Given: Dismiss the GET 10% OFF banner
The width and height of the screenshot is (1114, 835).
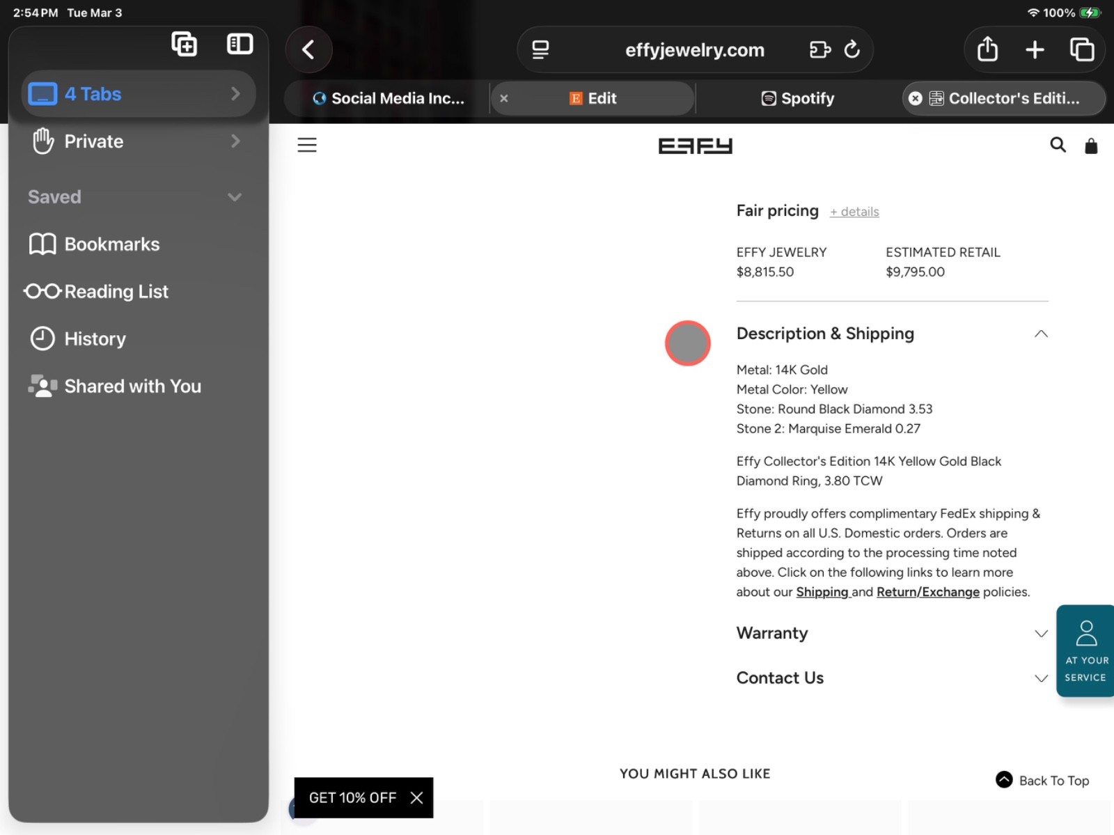Looking at the screenshot, I should pyautogui.click(x=416, y=797).
